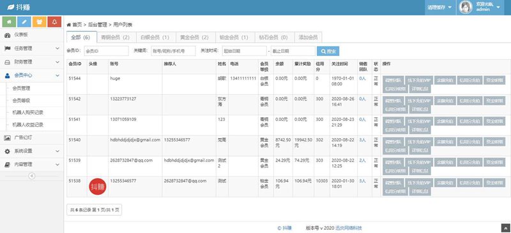
Task: Click the first action button in row 51544
Action: [x=393, y=80]
